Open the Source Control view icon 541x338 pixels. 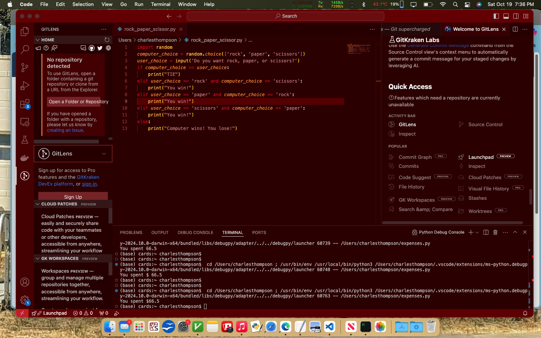(x=25, y=67)
